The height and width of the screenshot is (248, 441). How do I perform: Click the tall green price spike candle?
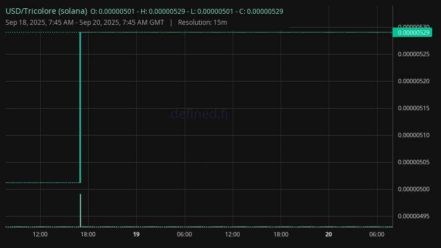[x=80, y=107]
